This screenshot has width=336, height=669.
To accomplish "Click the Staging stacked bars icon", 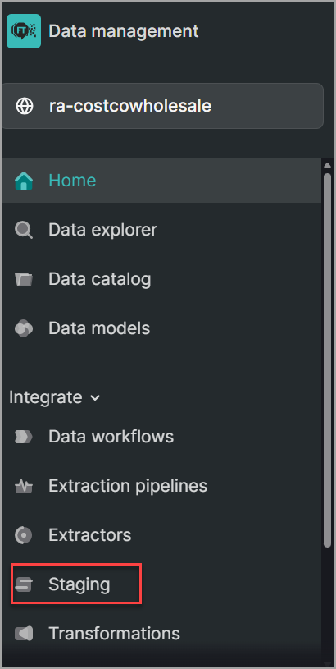I will [24, 584].
